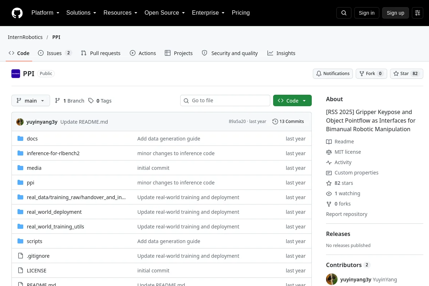Click the star icon next to 82 stars

329,183
